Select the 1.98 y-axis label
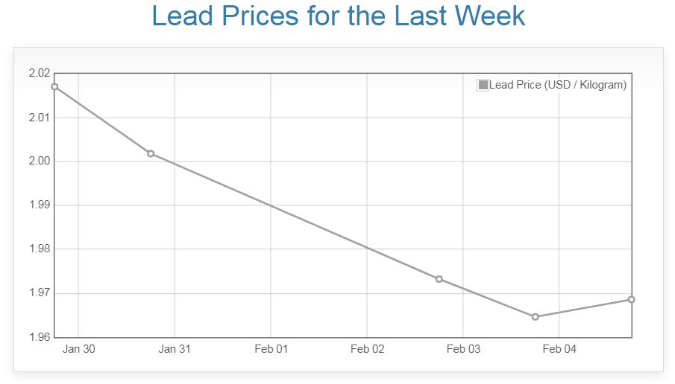 click(x=40, y=249)
